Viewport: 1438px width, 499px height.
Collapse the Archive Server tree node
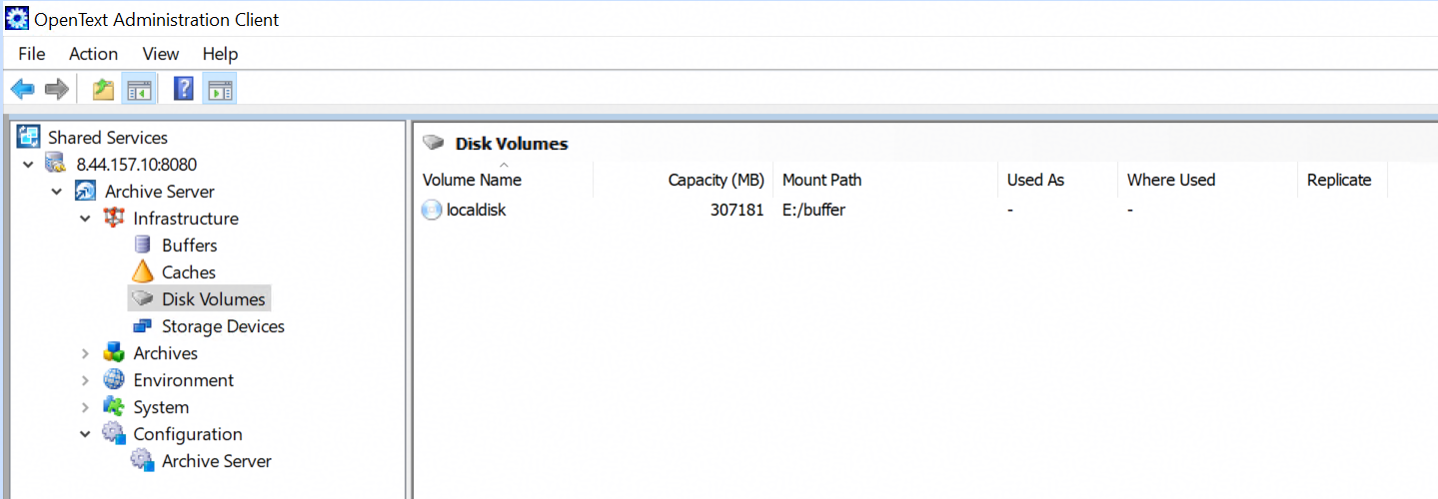(x=57, y=191)
